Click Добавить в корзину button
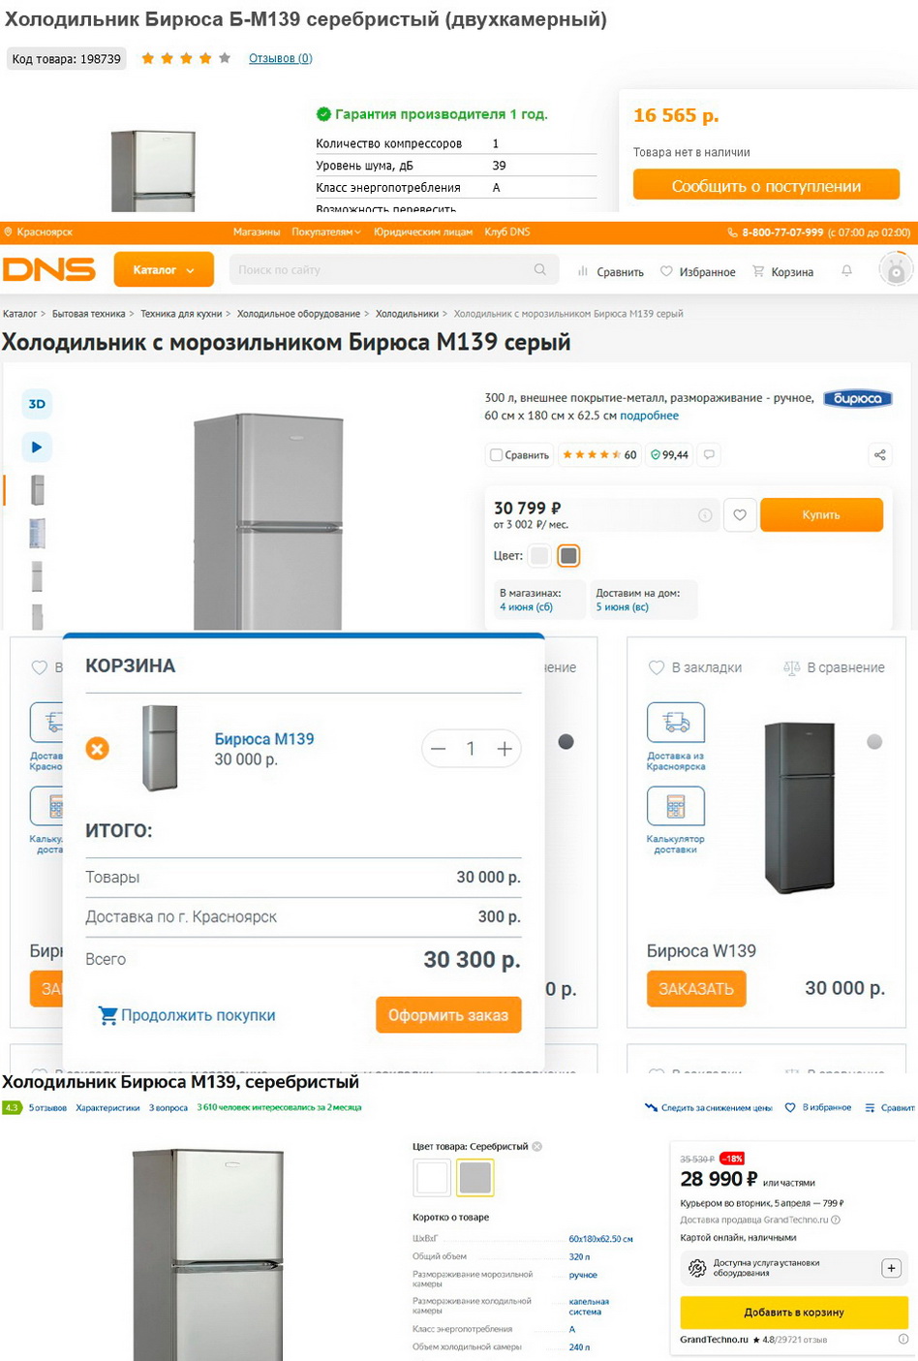The height and width of the screenshot is (1361, 918). click(794, 1313)
